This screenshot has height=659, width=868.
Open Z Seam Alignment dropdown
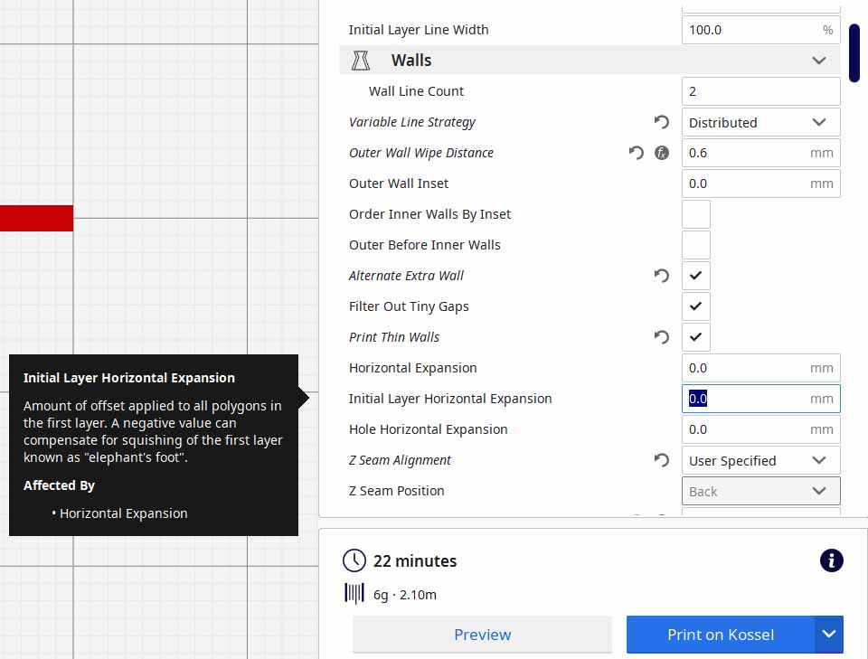pyautogui.click(x=759, y=460)
